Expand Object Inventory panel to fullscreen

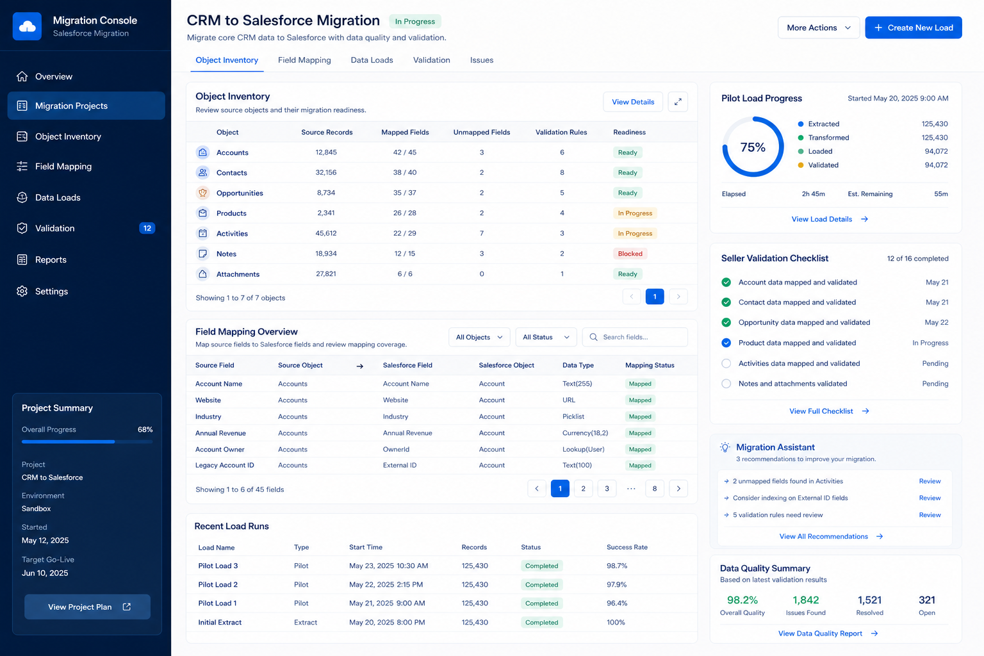point(678,102)
